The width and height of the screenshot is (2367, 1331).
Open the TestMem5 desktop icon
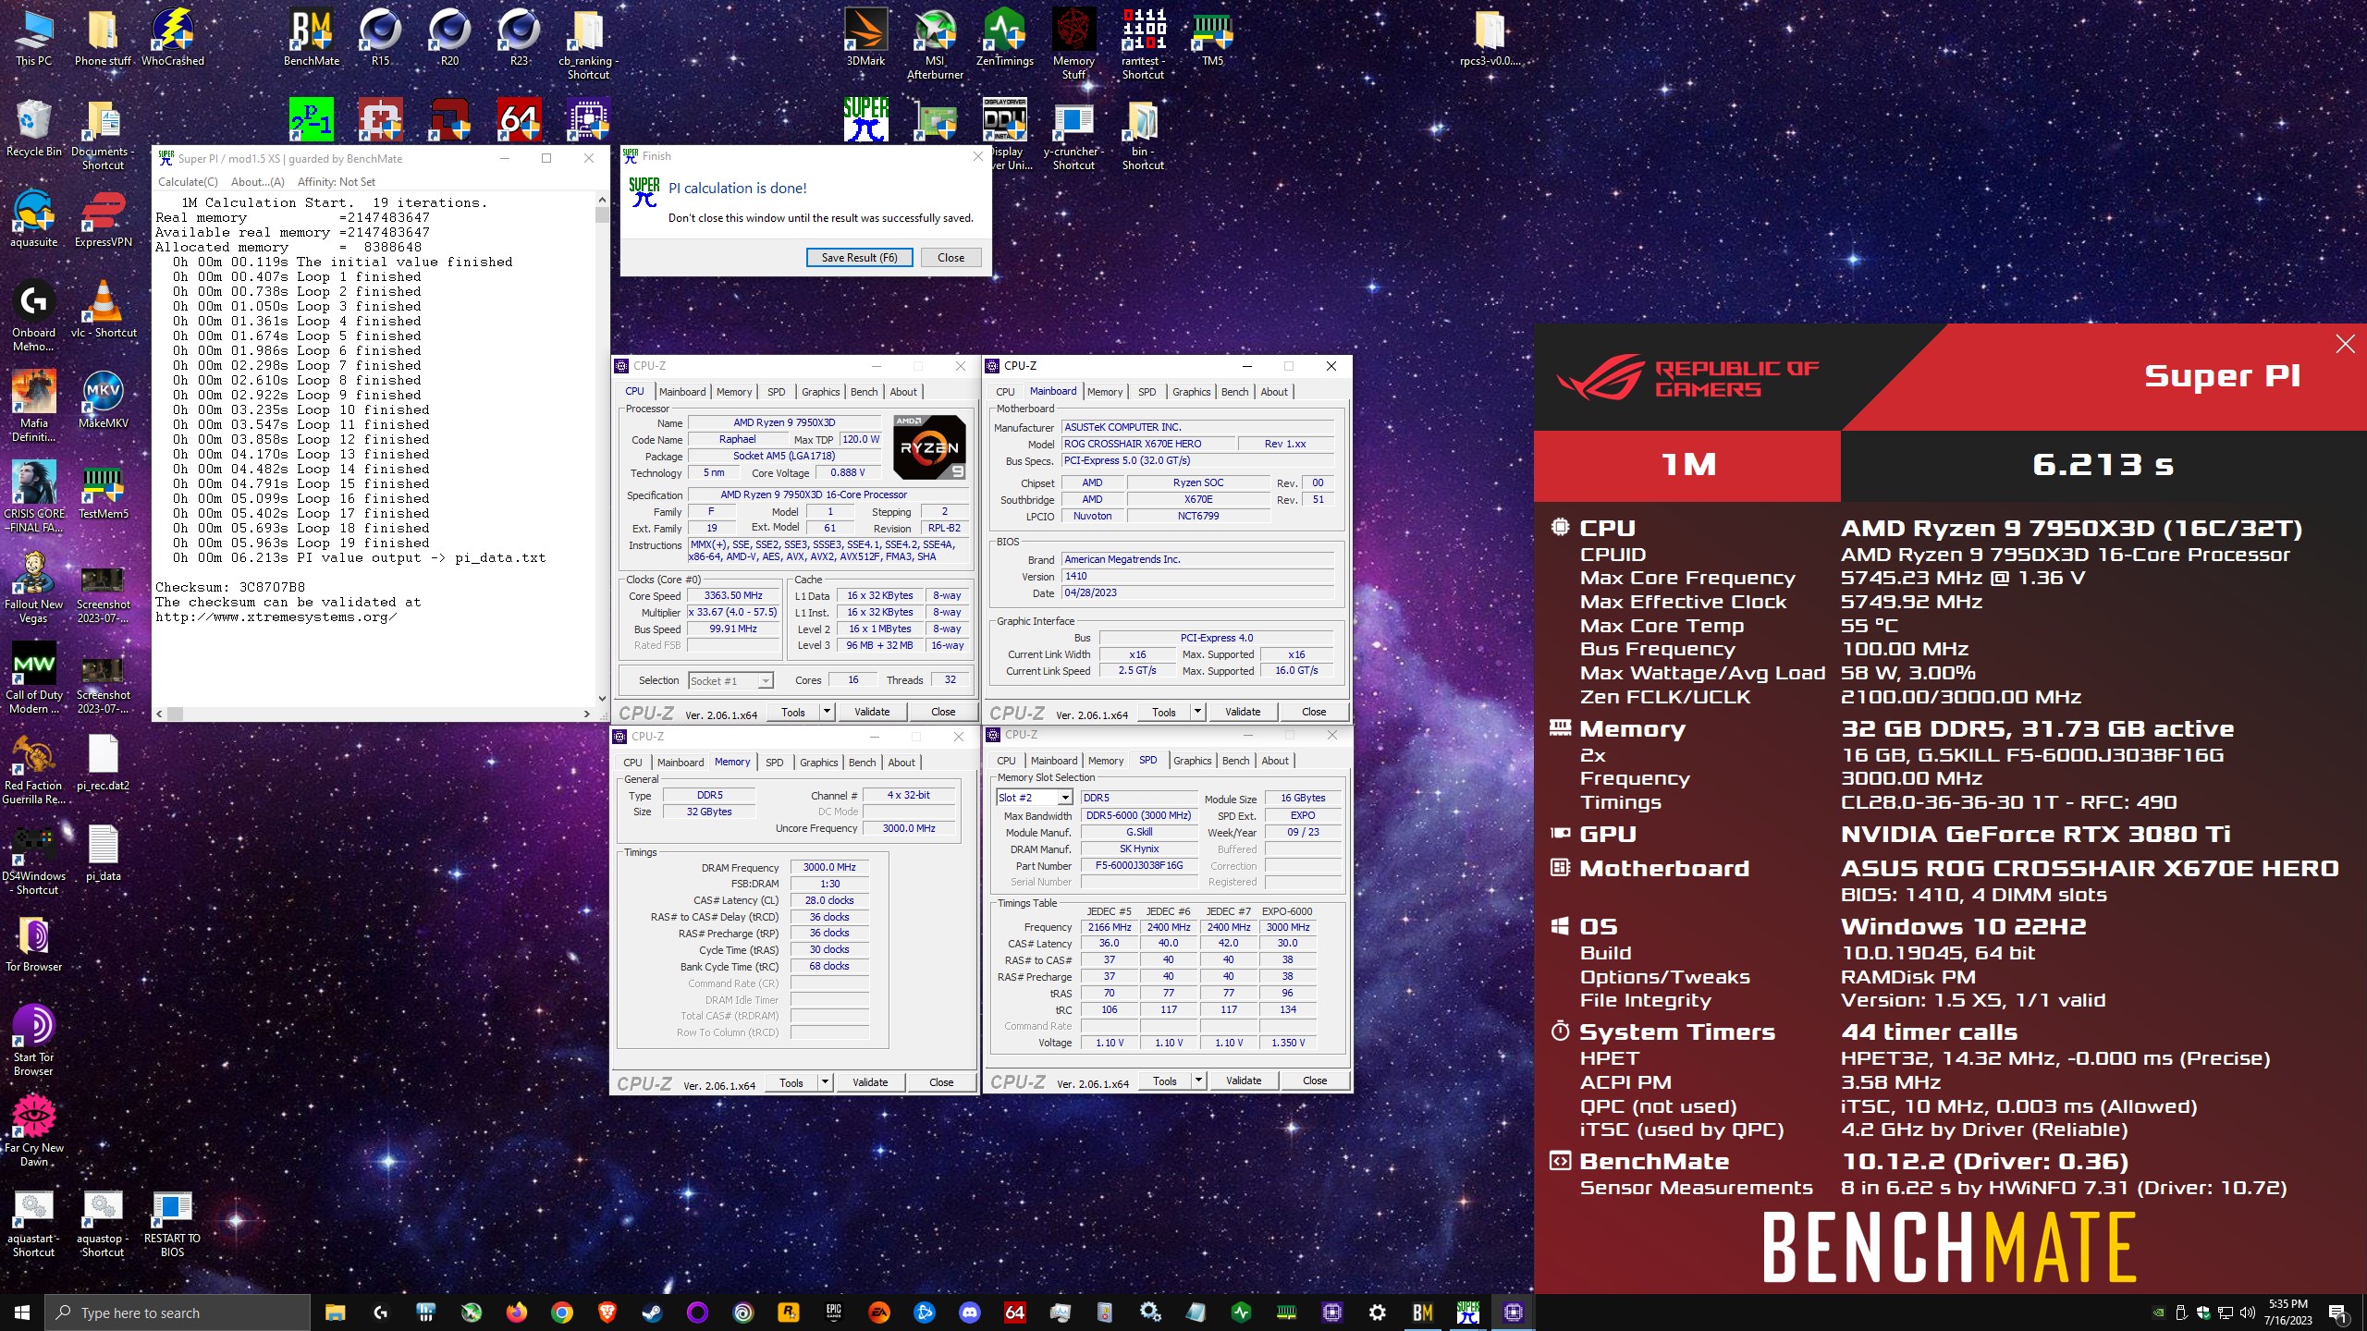coord(103,491)
